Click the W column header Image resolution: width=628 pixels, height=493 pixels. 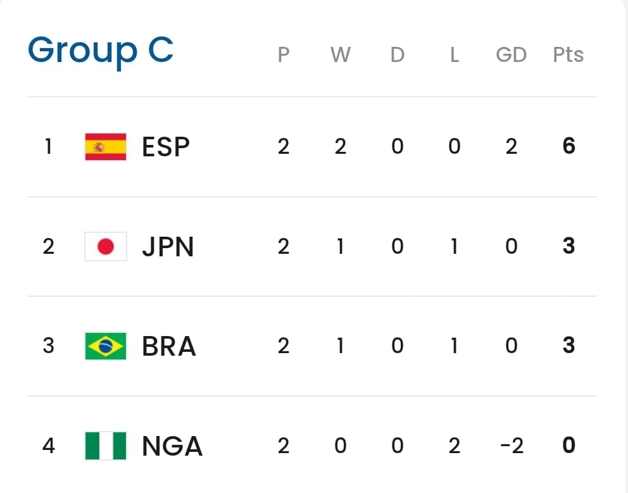(x=340, y=55)
